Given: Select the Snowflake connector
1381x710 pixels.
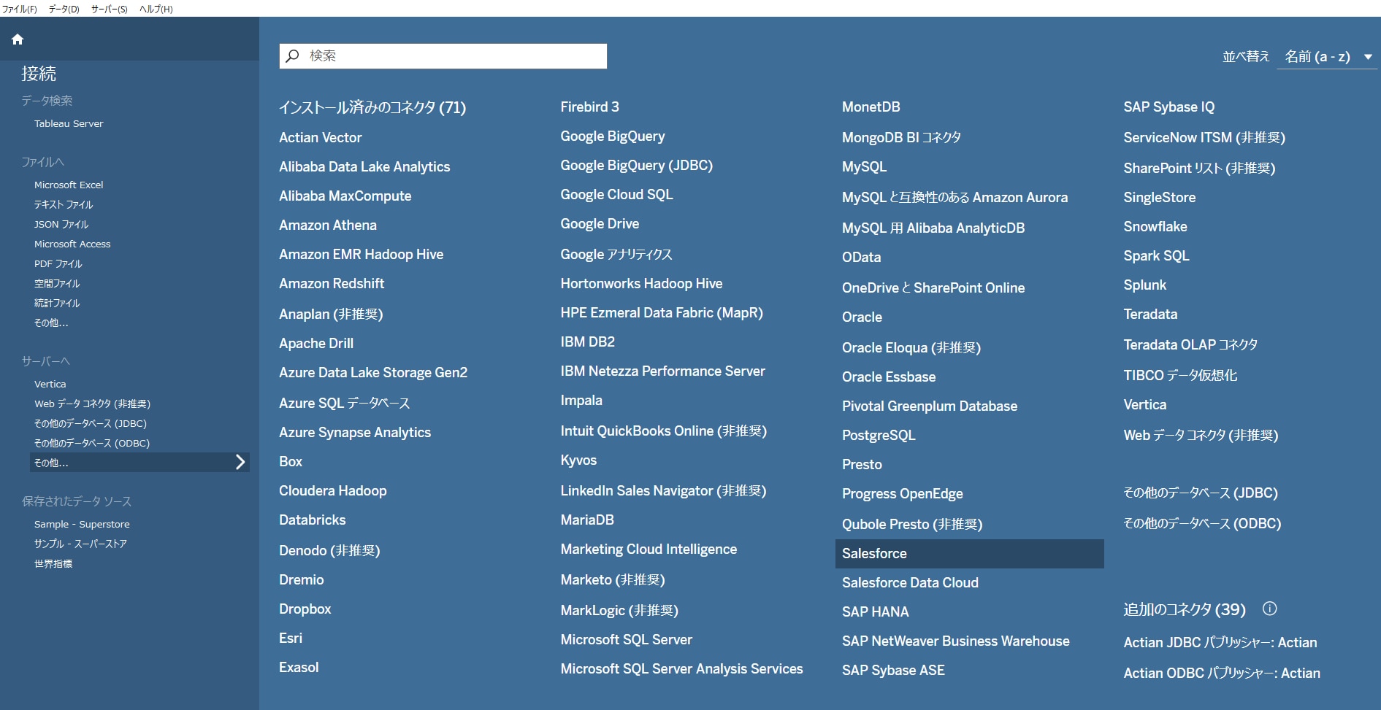Looking at the screenshot, I should coord(1155,227).
